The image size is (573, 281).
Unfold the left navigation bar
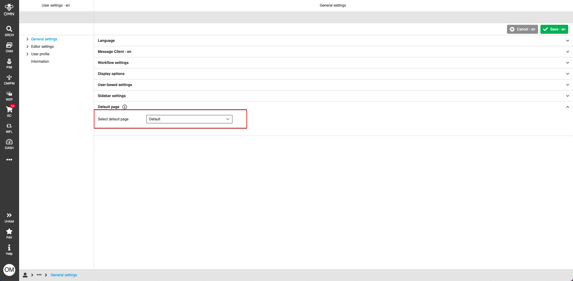[9, 218]
